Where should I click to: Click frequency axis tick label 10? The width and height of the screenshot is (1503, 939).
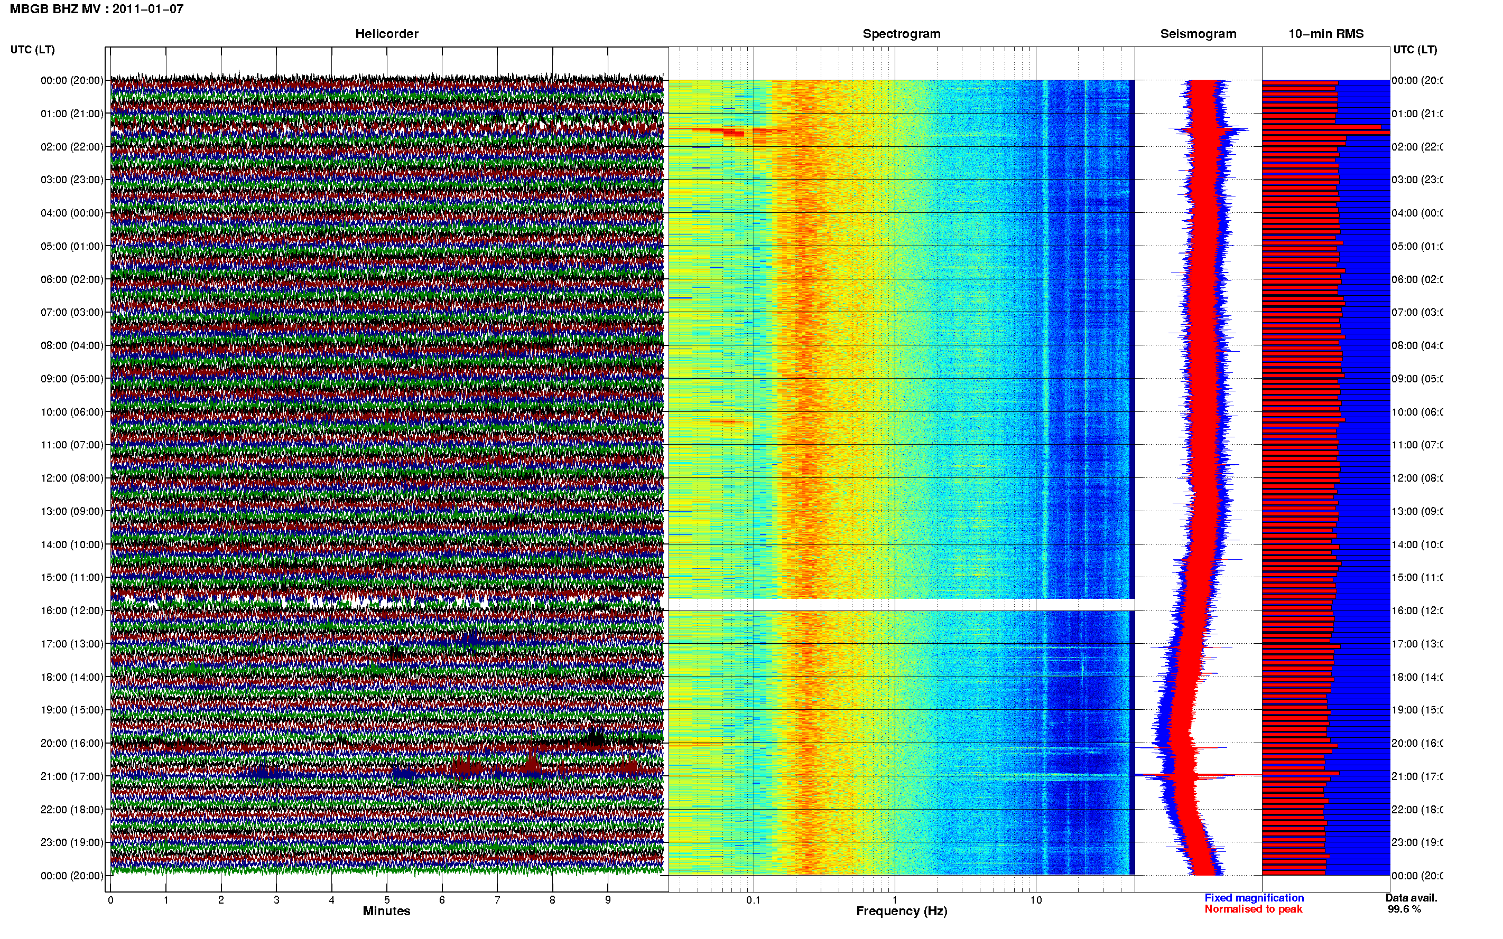(x=1036, y=900)
